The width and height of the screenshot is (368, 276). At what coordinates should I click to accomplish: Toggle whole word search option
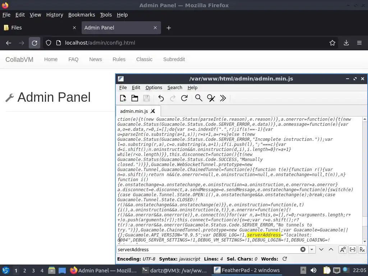click(x=353, y=249)
